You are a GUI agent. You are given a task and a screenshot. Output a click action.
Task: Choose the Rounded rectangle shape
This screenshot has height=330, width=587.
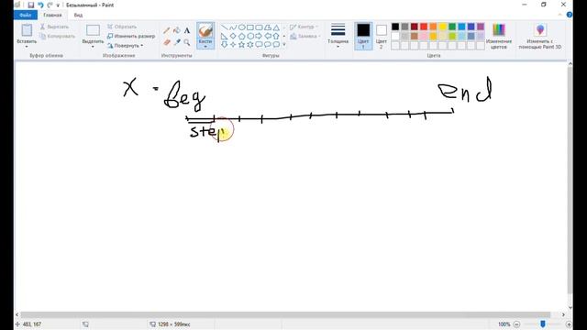pyautogui.click(x=259, y=27)
